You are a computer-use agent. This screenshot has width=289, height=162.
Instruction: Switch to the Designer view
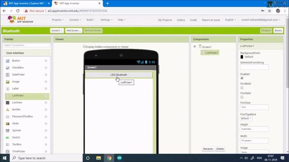pos(266,31)
